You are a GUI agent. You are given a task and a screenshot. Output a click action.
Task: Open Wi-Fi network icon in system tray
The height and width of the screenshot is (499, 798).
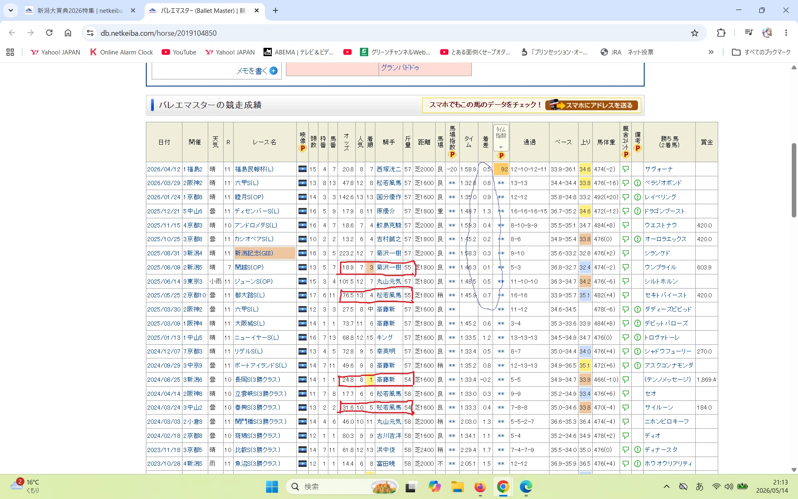[716, 487]
